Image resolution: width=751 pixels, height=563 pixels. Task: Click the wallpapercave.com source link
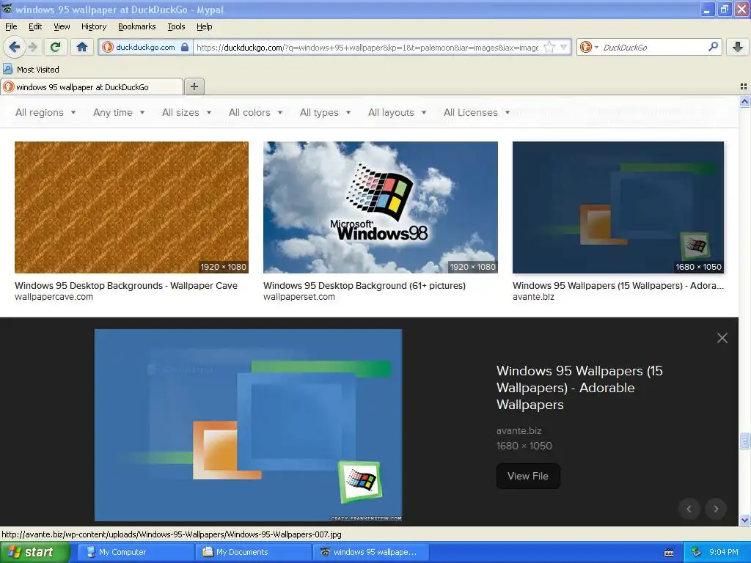click(x=54, y=297)
